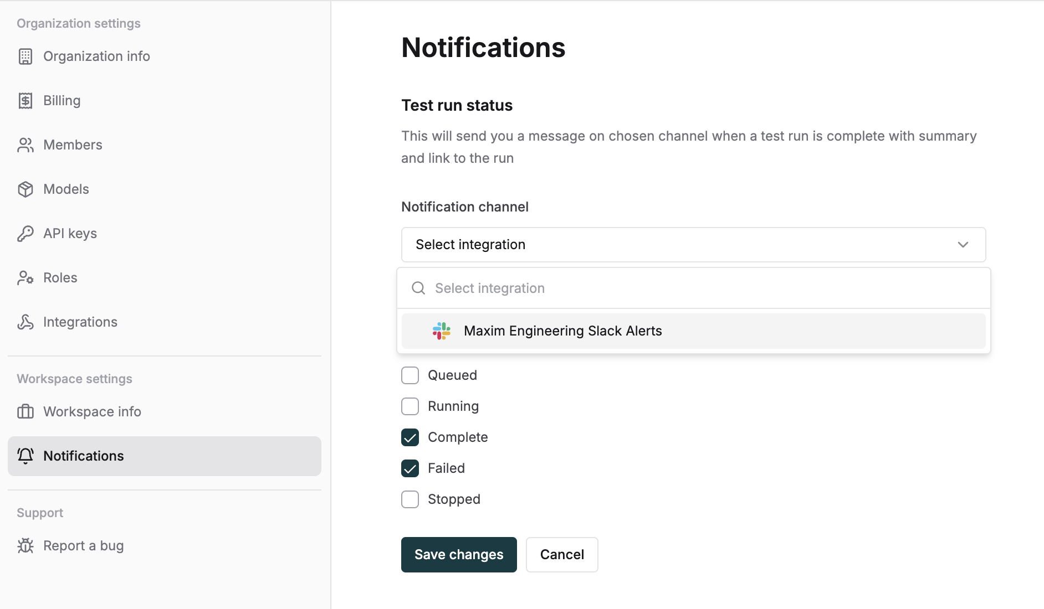Click the Members people icon
Image resolution: width=1044 pixels, height=609 pixels.
coord(25,145)
